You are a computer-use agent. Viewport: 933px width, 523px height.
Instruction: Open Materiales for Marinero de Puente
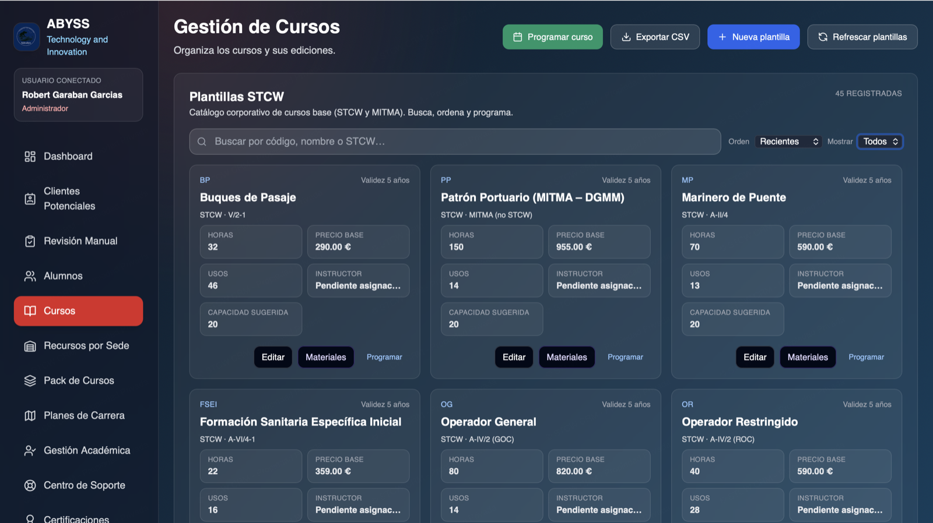[x=808, y=357]
